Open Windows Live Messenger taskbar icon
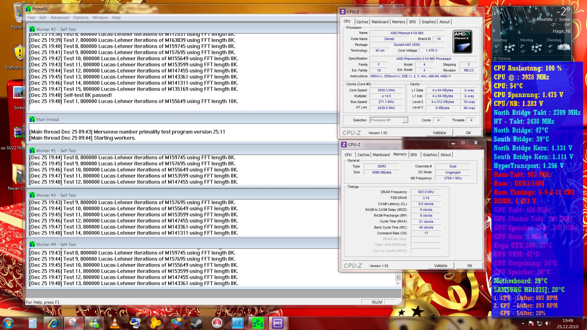The height and width of the screenshot is (330, 587). pyautogui.click(x=94, y=323)
